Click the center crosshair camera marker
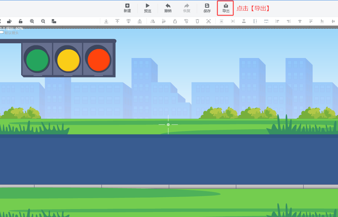 (168, 125)
